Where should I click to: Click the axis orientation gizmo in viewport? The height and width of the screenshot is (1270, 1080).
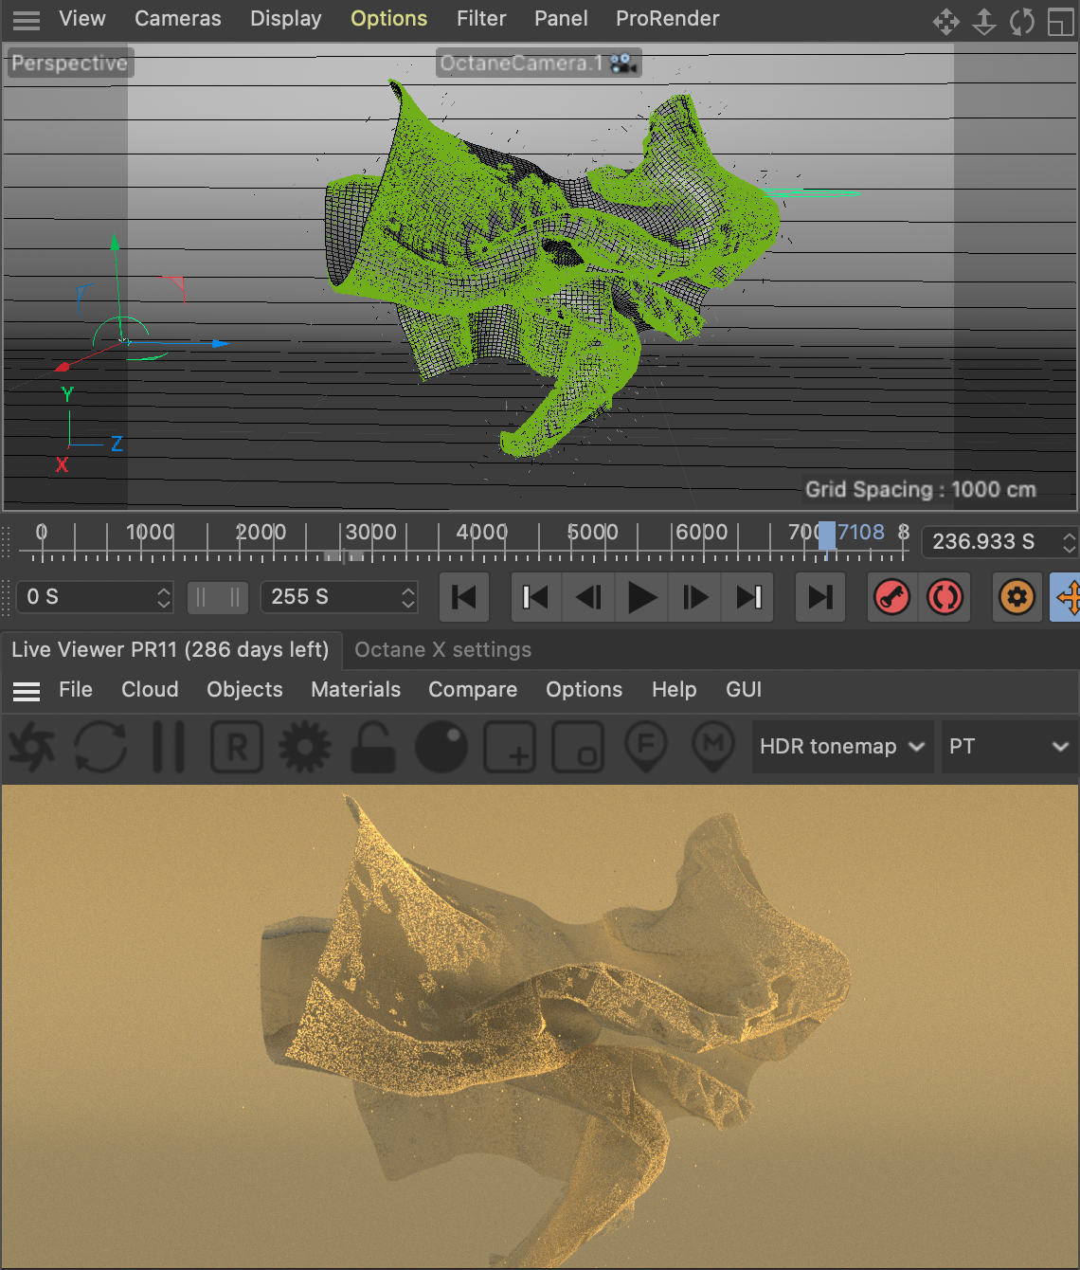(x=87, y=430)
